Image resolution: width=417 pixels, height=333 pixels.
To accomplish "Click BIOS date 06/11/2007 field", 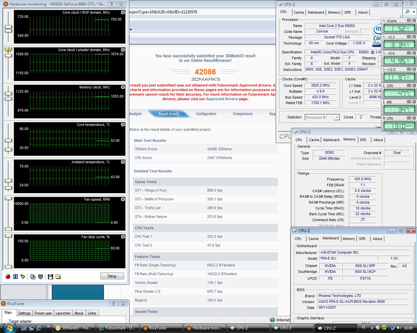I will click(363, 307).
